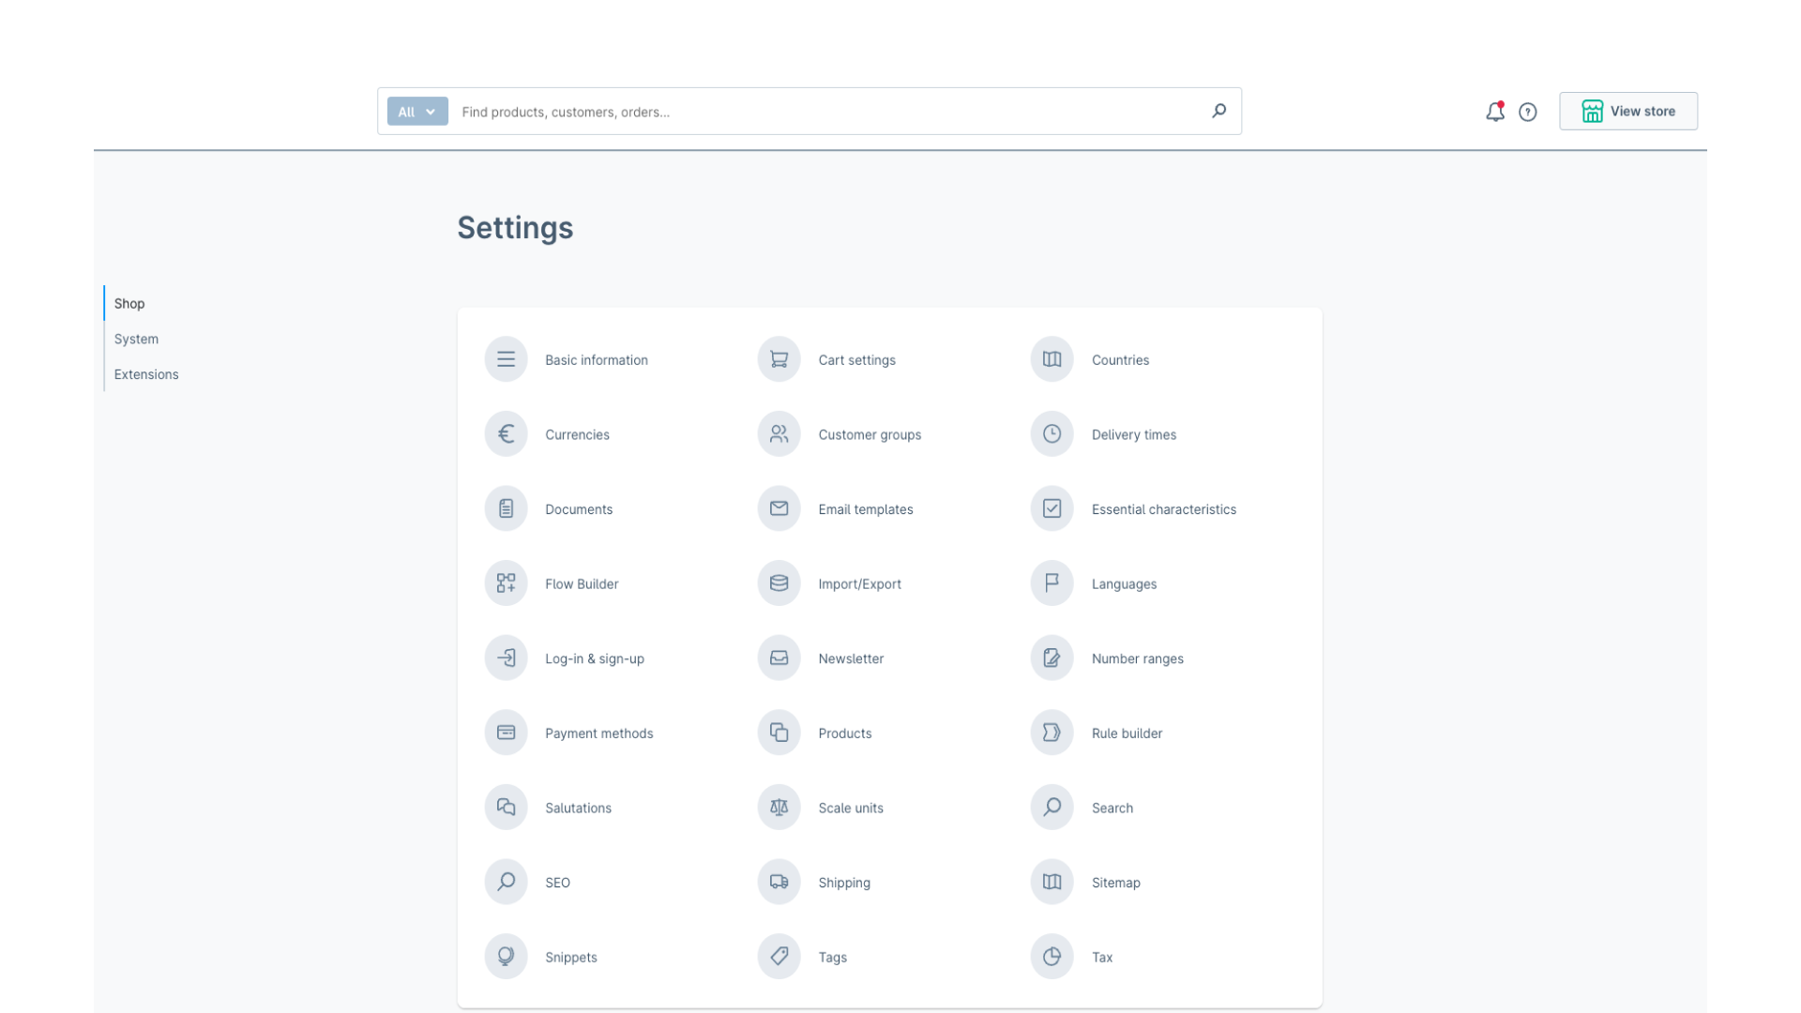The width and height of the screenshot is (1801, 1013).
Task: Open Payment methods settings
Action: click(598, 733)
